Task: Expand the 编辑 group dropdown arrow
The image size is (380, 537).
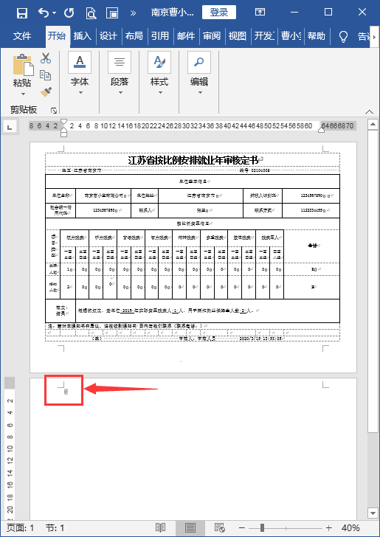Action: pos(200,92)
